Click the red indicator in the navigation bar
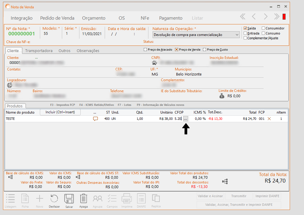Image resolution: width=304 pixels, height=215 pixels. click(284, 17)
